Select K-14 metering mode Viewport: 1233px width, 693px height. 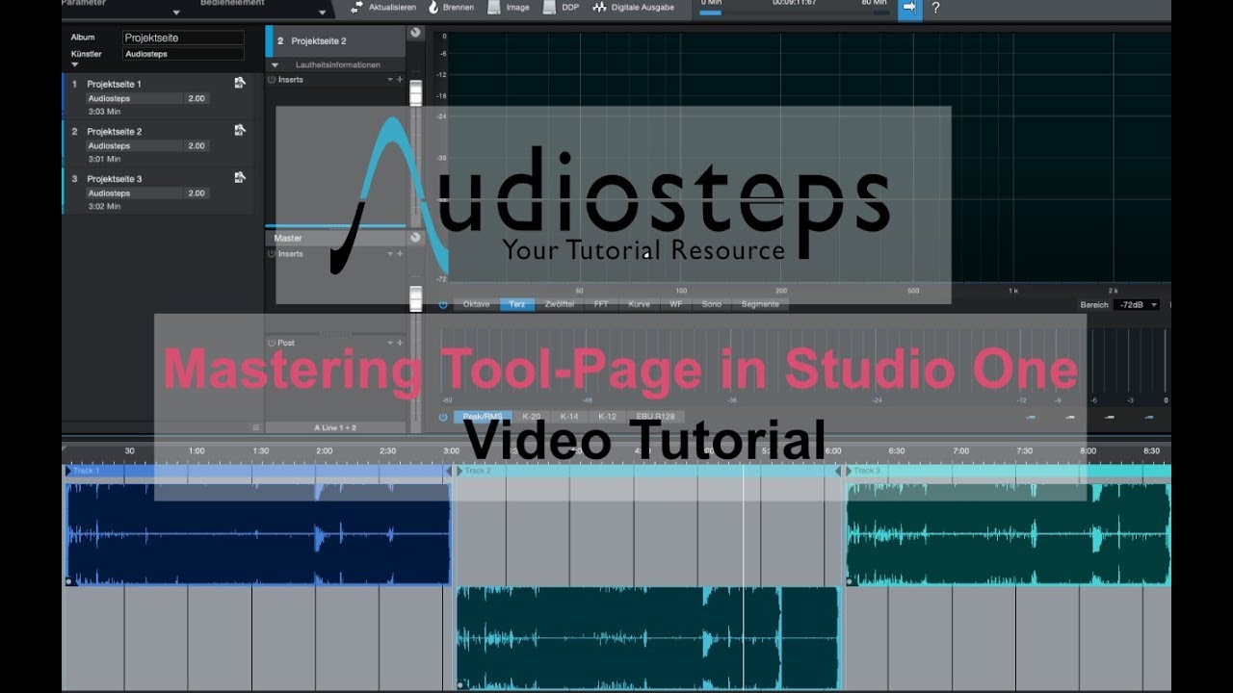(569, 417)
